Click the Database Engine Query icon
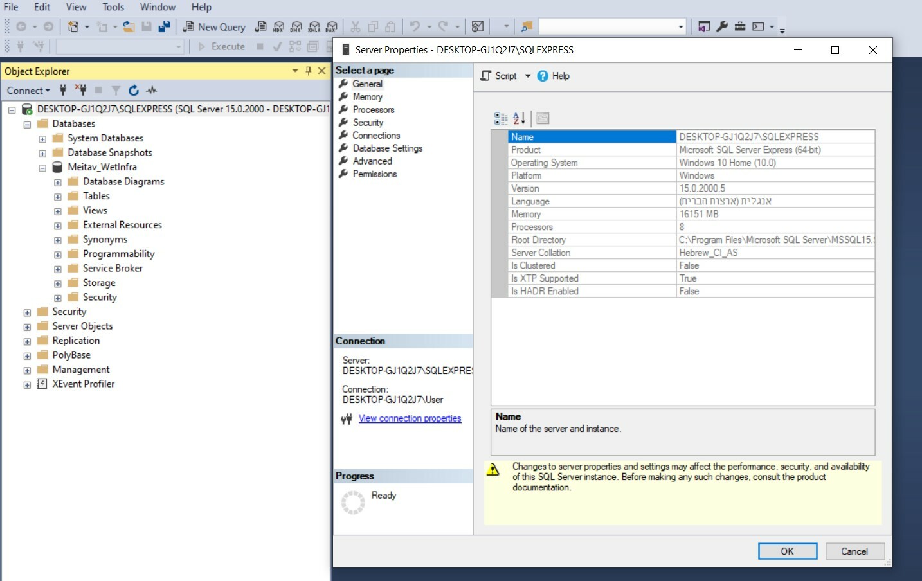922x581 pixels. [260, 27]
